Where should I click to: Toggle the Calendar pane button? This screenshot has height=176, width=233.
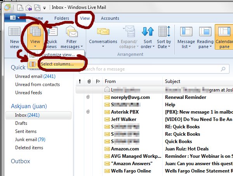(224, 37)
